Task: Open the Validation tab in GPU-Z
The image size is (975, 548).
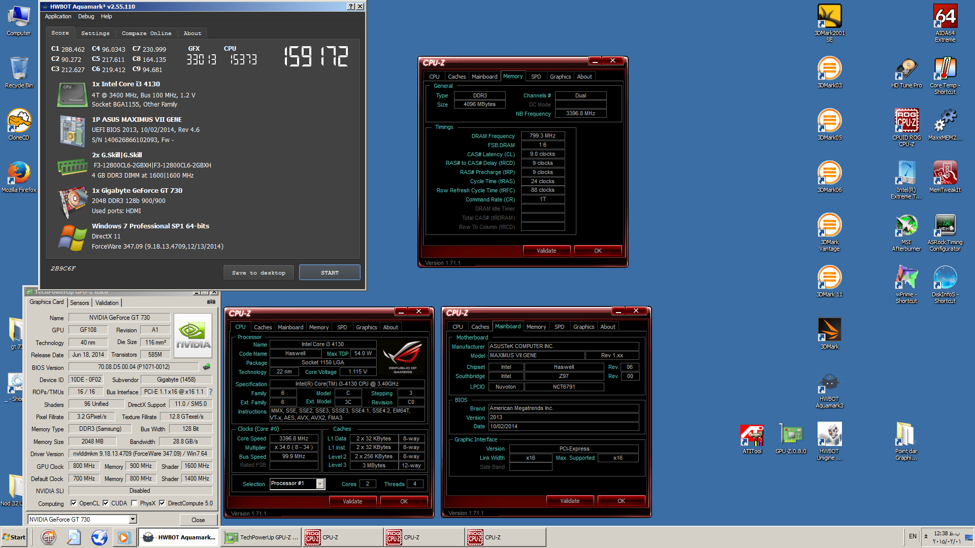Action: [107, 303]
